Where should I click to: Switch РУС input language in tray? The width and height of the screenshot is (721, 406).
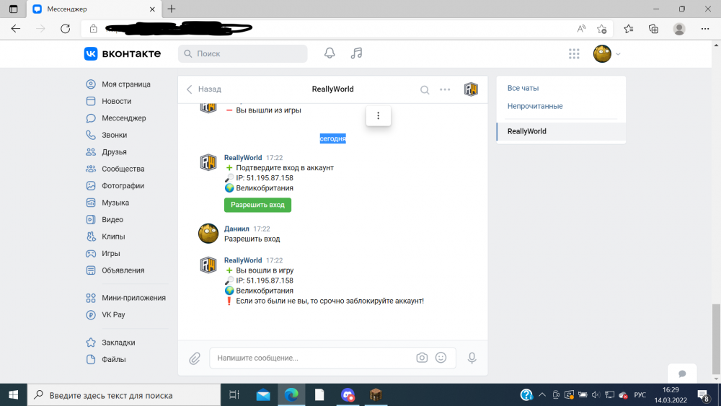point(640,395)
